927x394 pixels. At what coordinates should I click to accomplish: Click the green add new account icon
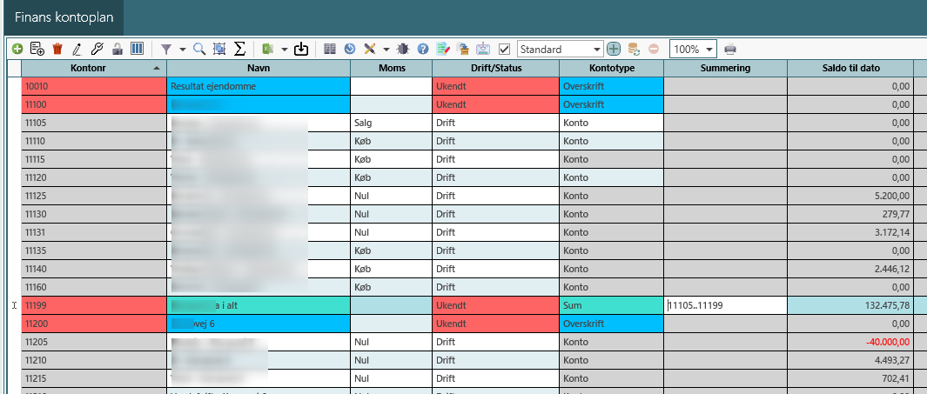coord(17,50)
